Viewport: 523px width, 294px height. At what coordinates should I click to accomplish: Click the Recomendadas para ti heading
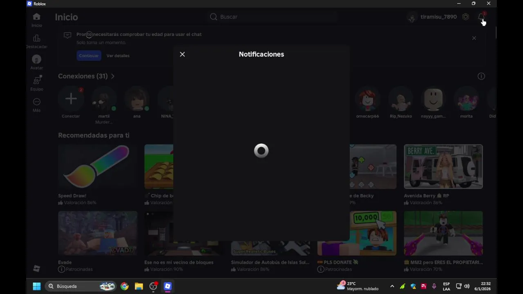94,135
